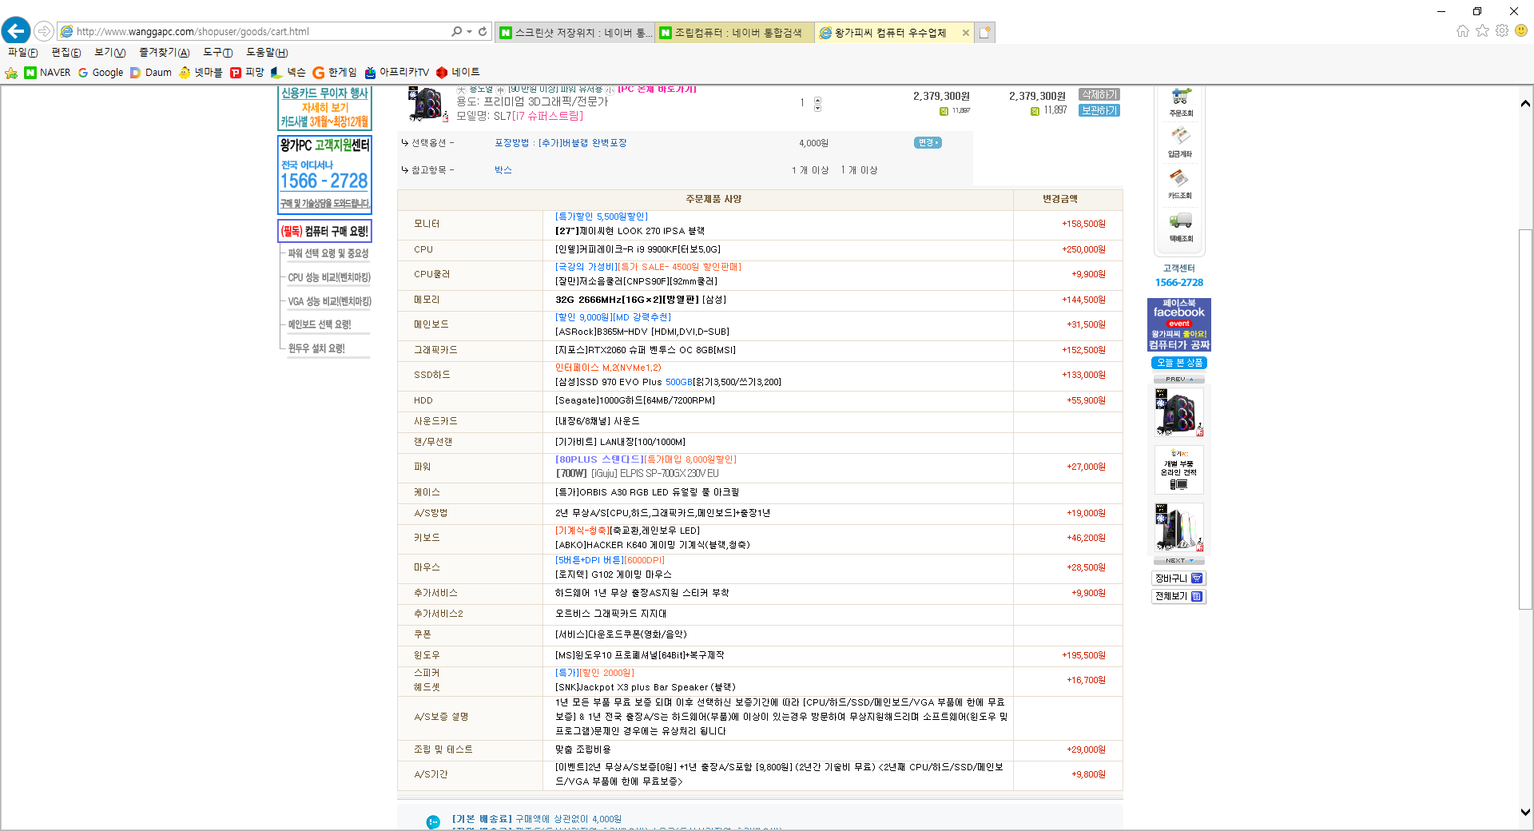This screenshot has width=1534, height=831.
Task: Expand the address bar search dropdown arrow
Action: click(x=469, y=31)
